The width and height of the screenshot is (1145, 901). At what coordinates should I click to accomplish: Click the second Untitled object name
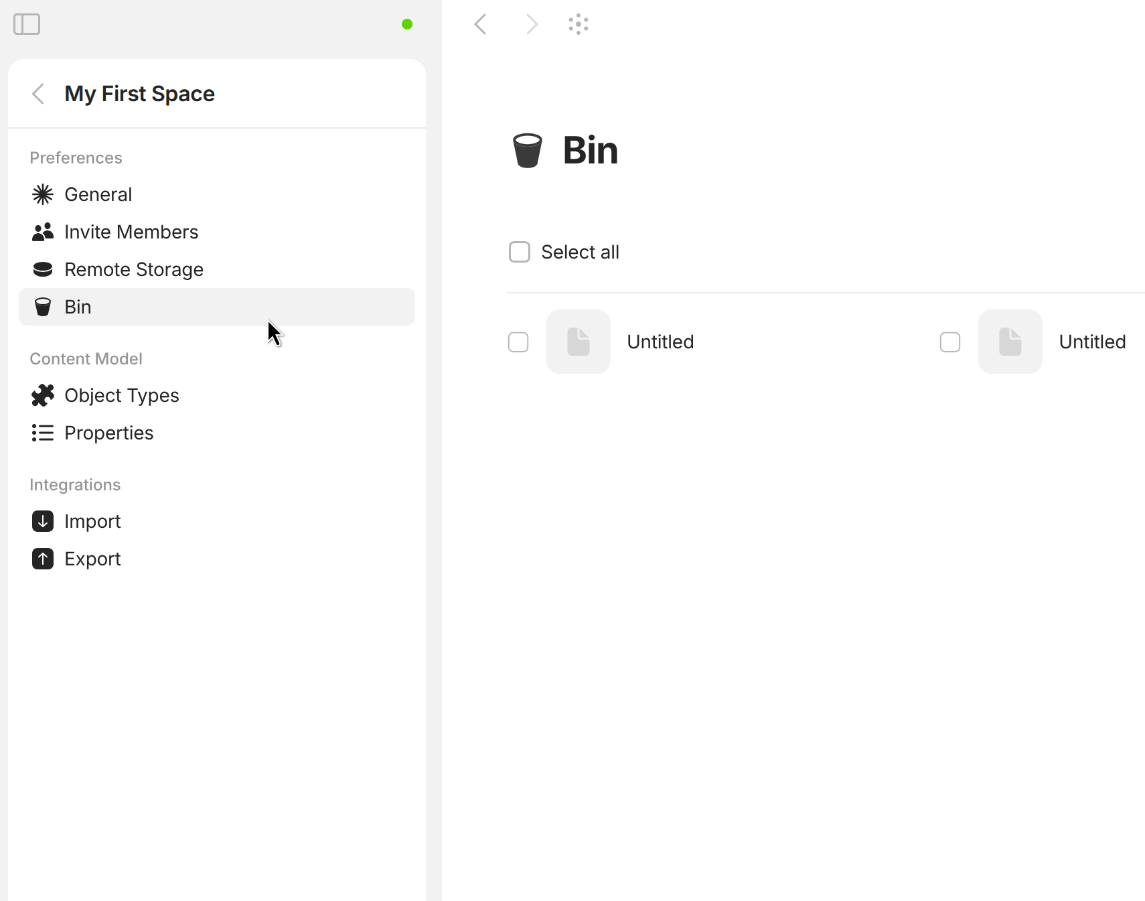[1092, 342]
